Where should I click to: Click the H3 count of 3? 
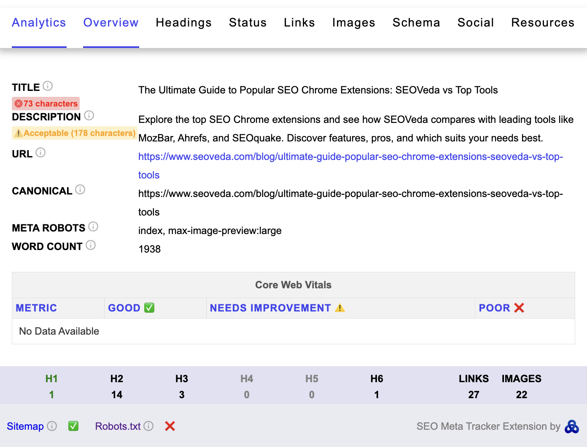pyautogui.click(x=182, y=395)
